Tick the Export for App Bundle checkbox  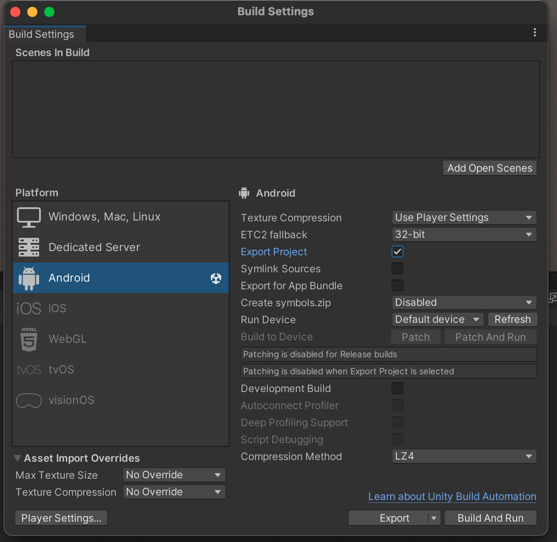pos(398,286)
